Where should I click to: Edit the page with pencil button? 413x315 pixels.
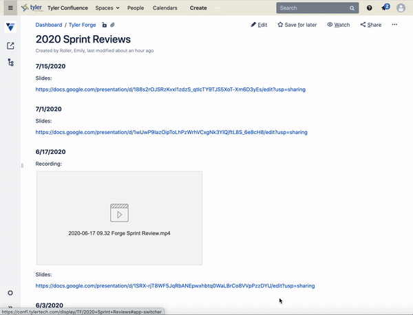[259, 25]
